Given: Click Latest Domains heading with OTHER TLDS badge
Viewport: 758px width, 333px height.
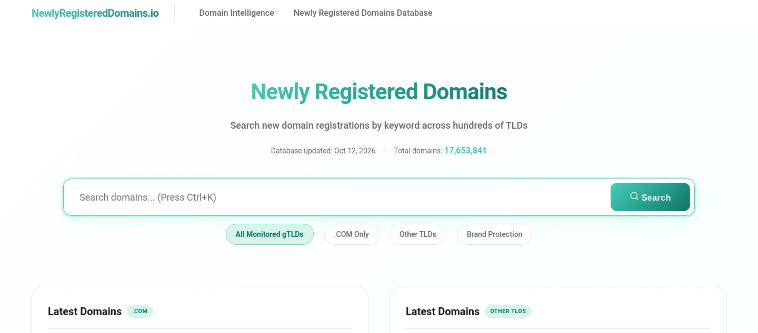Looking at the screenshot, I should point(443,311).
